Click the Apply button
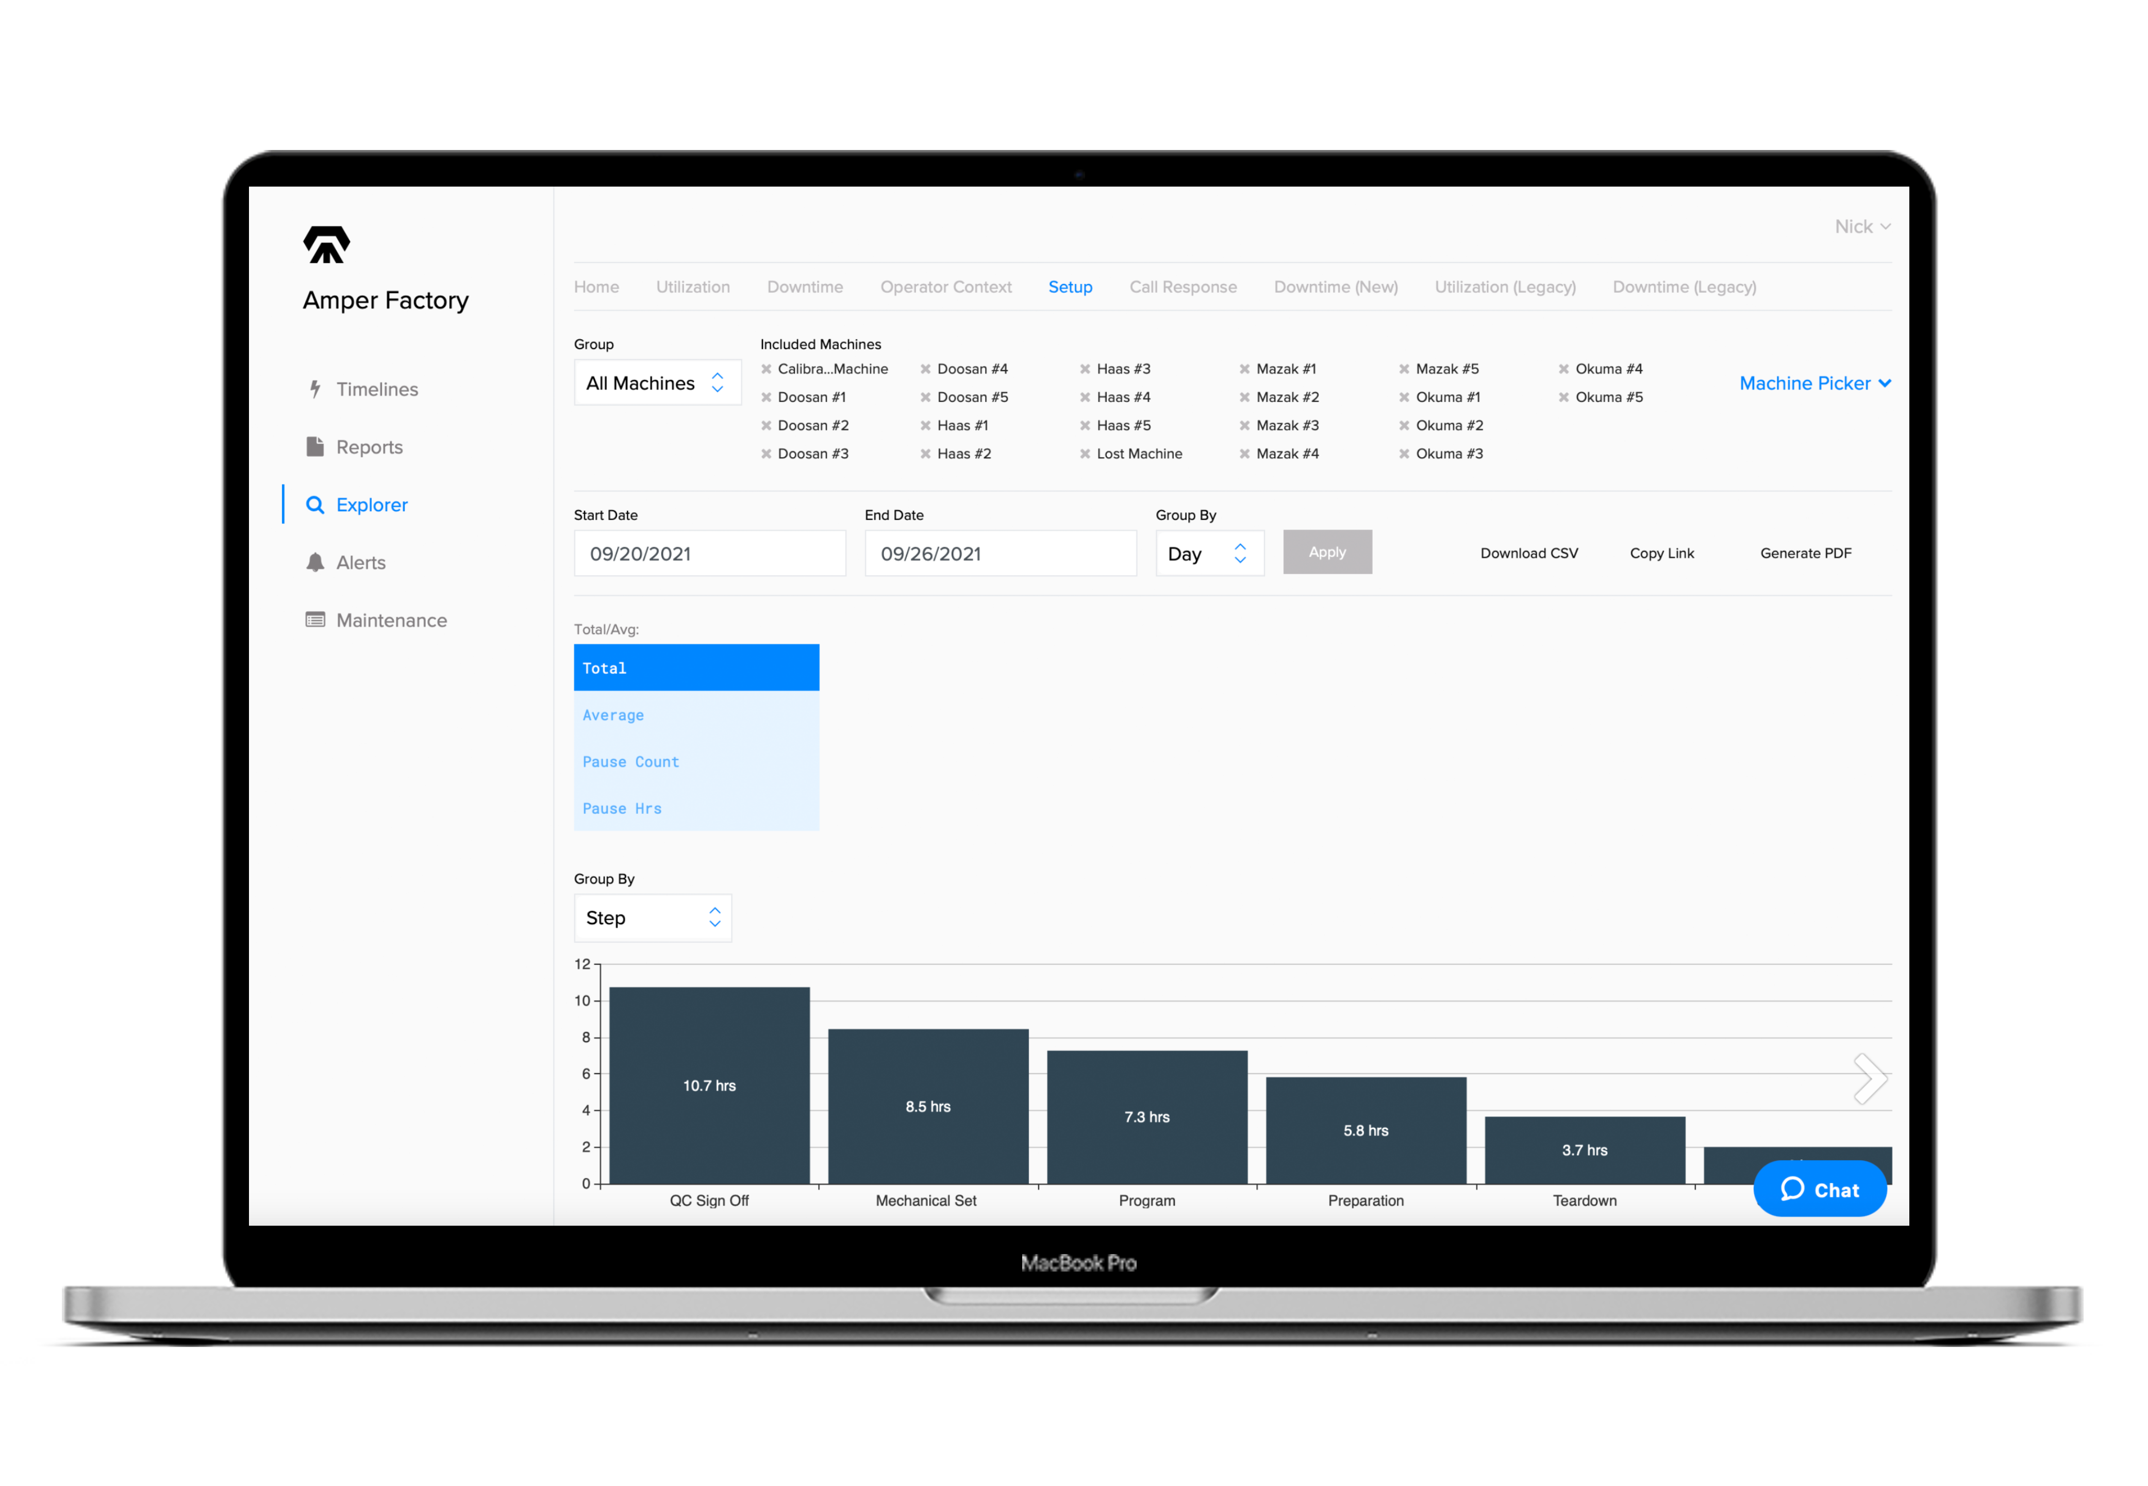Viewport: 2148px width, 1486px height. coord(1327,551)
